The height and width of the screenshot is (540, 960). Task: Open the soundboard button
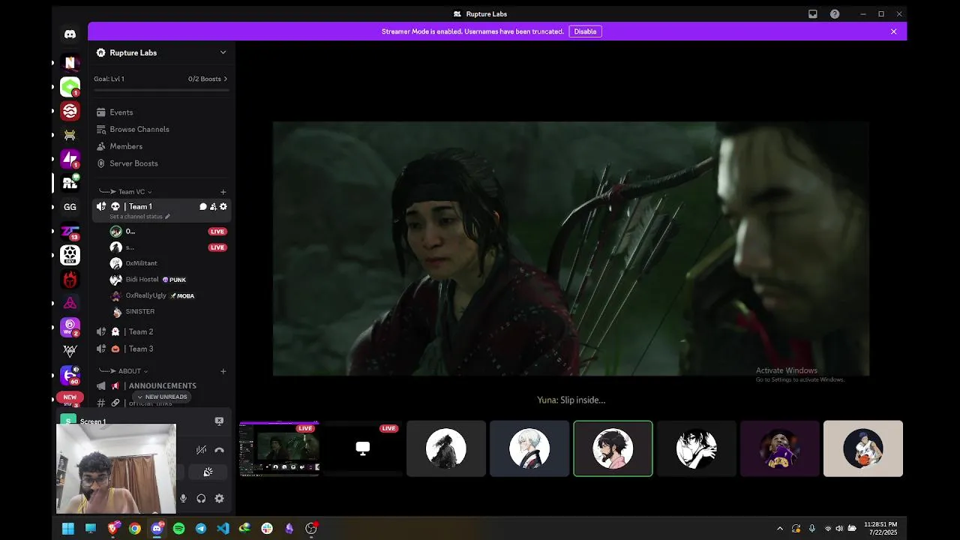208,472
